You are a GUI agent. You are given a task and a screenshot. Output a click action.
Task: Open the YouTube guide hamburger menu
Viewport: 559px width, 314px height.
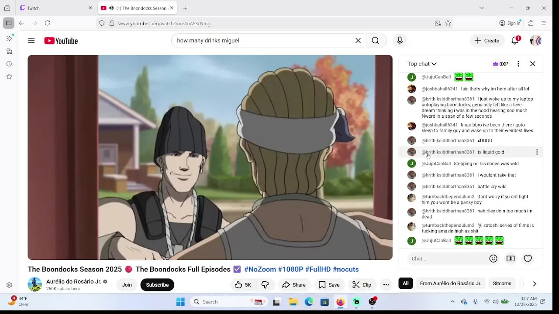point(31,41)
